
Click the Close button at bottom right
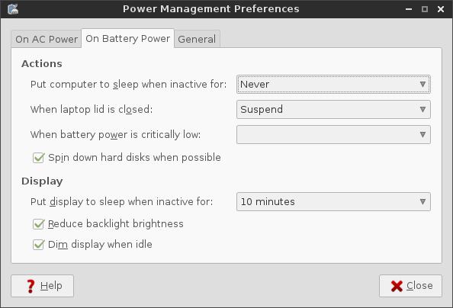[410, 286]
